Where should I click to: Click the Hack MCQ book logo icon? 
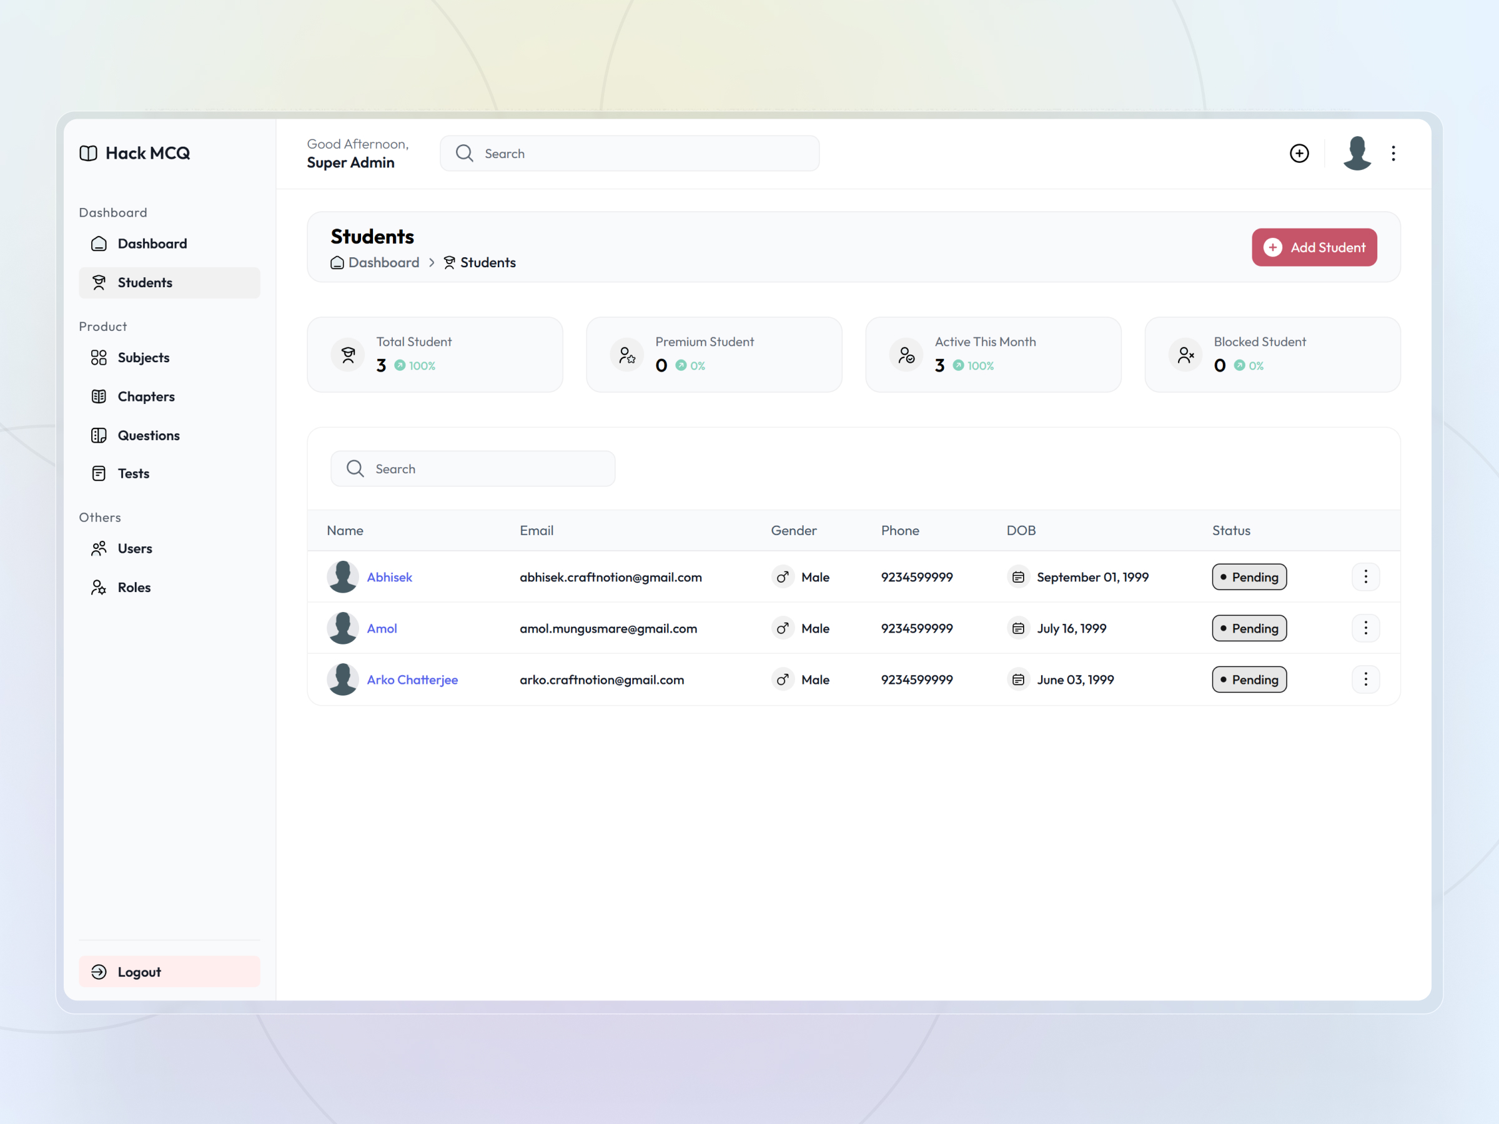88,153
